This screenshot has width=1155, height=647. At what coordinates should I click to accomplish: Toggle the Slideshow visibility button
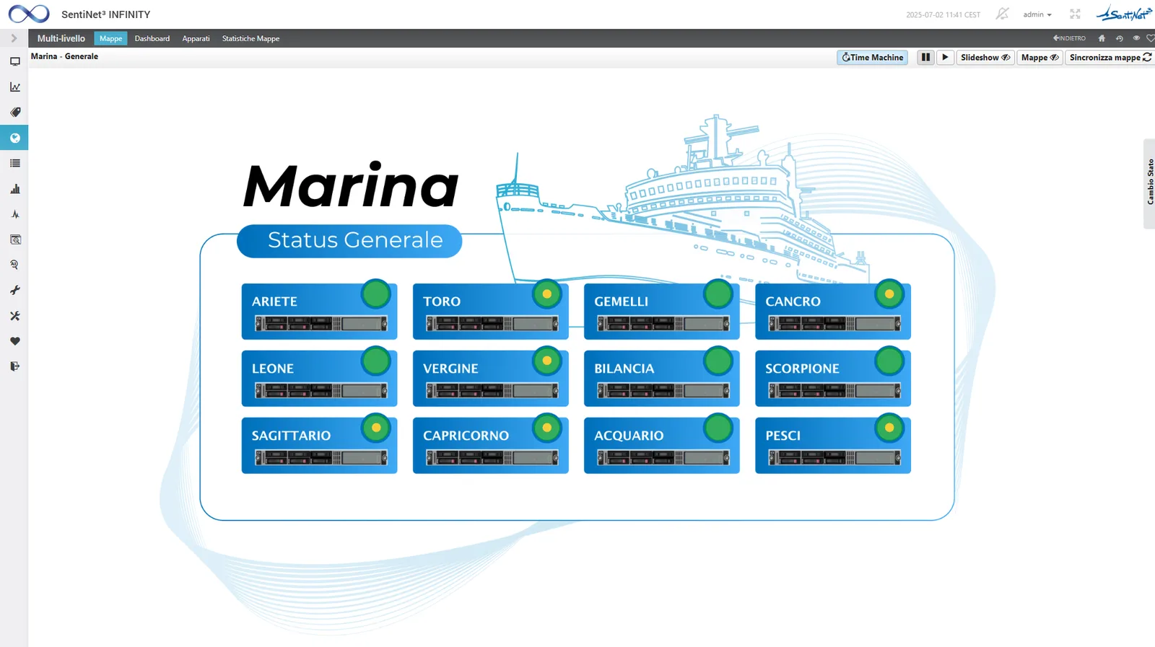pyautogui.click(x=985, y=57)
